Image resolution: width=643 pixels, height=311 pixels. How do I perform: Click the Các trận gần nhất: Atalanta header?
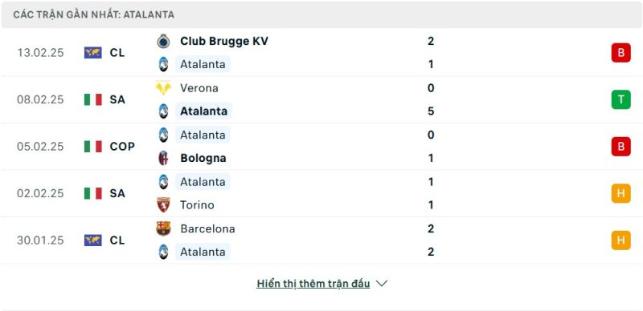pyautogui.click(x=93, y=14)
